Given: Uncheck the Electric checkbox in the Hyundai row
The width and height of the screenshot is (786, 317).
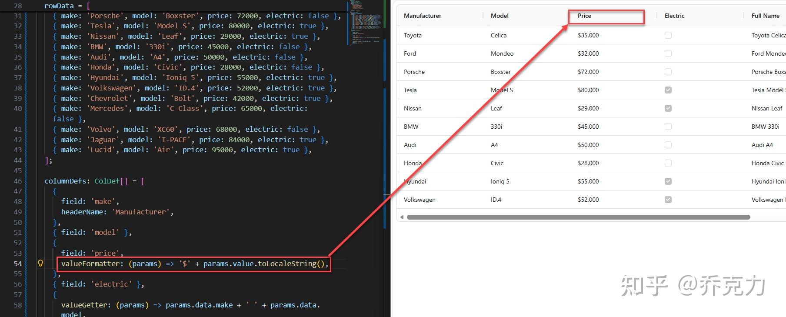Looking at the screenshot, I should point(668,181).
